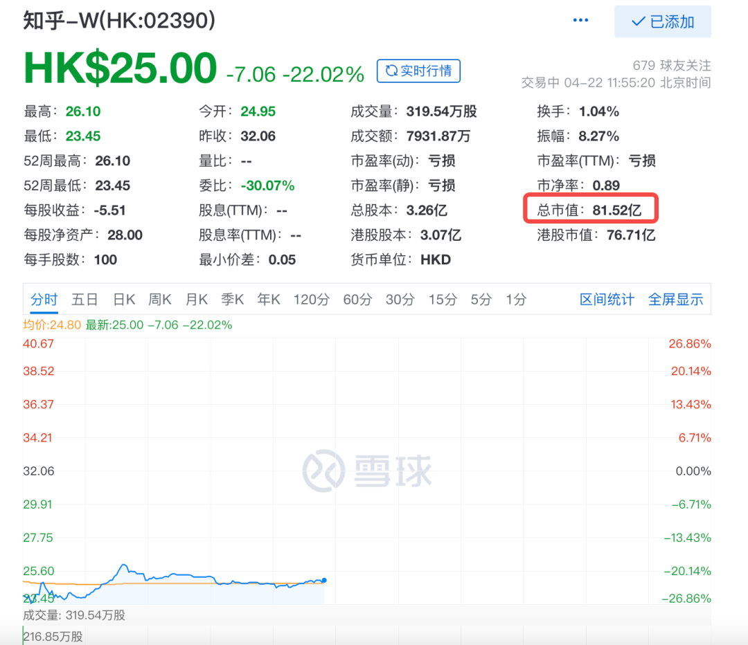Viewport: 748px width, 645px height.
Task: Click the 已添加 watchlist button
Action: tap(663, 21)
